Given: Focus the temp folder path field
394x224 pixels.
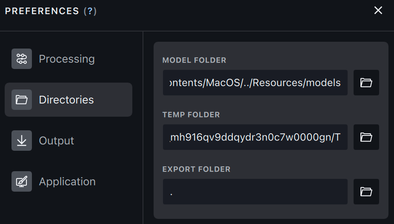Looking at the screenshot, I should coord(255,137).
